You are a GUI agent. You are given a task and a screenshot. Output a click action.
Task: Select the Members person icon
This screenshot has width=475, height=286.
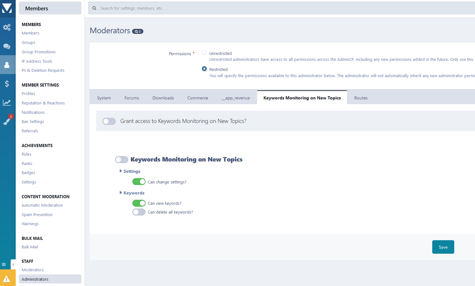click(x=7, y=65)
